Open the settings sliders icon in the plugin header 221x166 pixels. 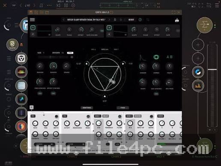pyautogui.click(x=148, y=20)
